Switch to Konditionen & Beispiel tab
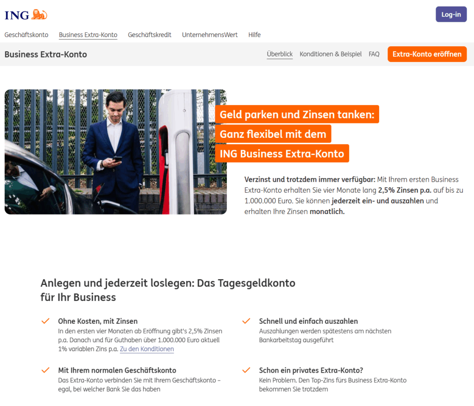 tap(331, 54)
